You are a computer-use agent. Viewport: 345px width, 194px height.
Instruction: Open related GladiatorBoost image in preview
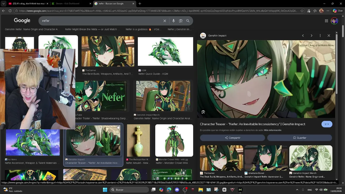[x=266, y=158]
